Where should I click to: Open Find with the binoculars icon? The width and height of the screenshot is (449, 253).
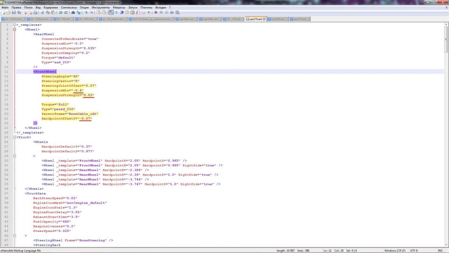click(x=73, y=13)
